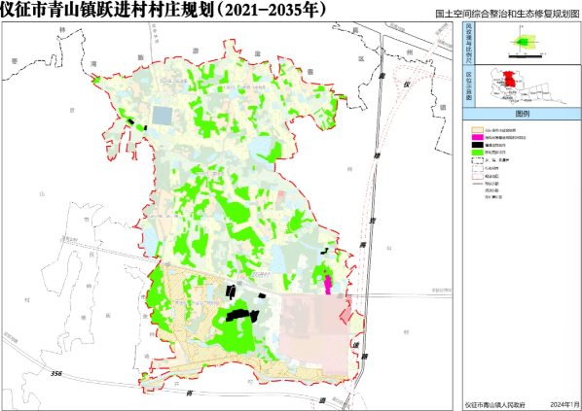The height and width of the screenshot is (411, 582).
Task: Click the large pink rectangular zone
Action: 314,334
